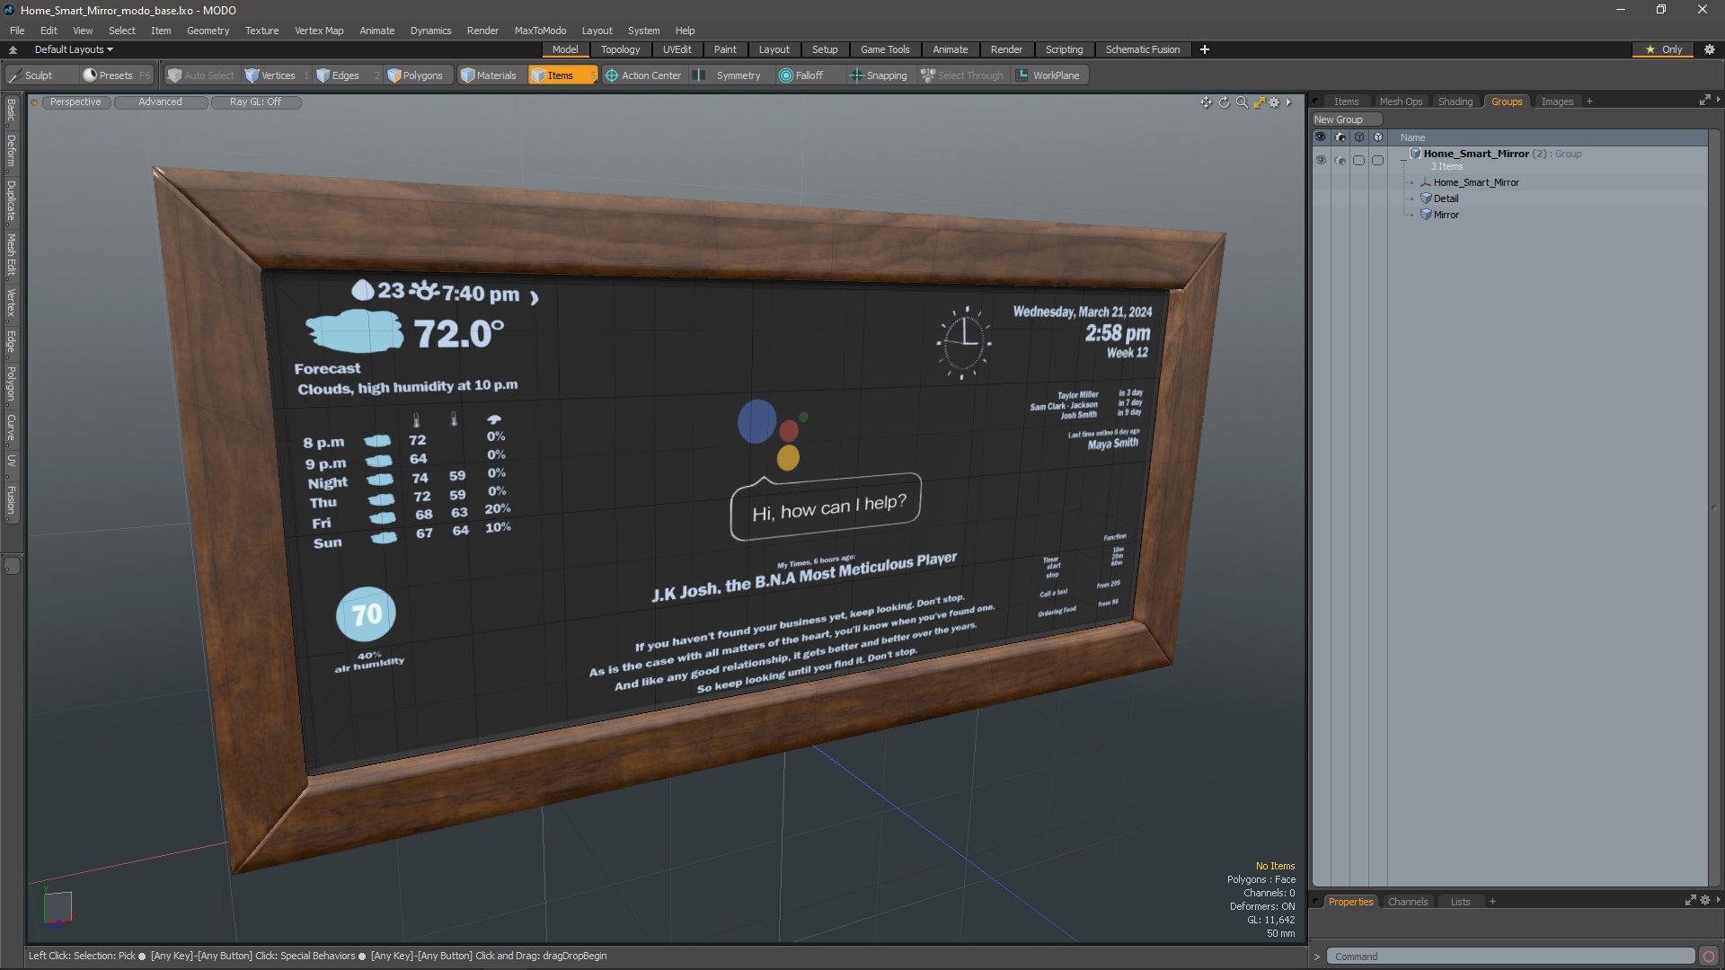Switch to the Shading panel tab
Image resolution: width=1725 pixels, height=970 pixels.
click(1455, 101)
